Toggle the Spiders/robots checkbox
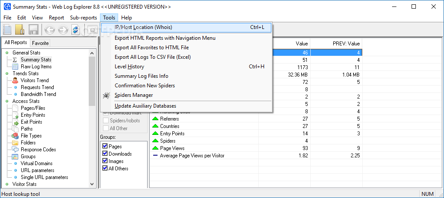Screen dimensions: 444x198 pos(106,121)
